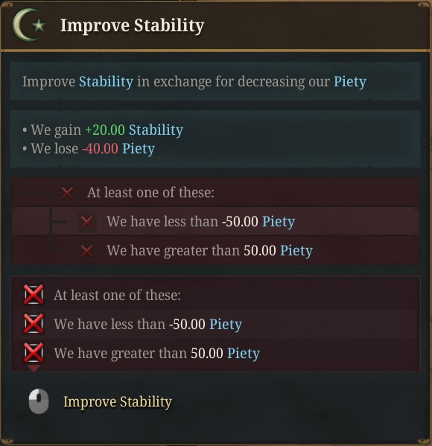
Task: Click the red triangle below the lower list
Action: point(34,369)
